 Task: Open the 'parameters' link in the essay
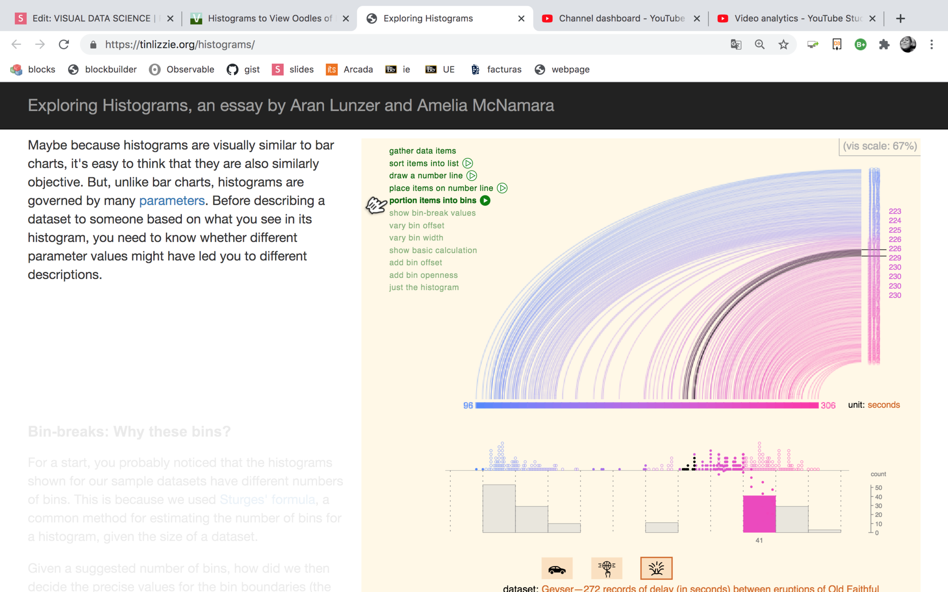(172, 200)
